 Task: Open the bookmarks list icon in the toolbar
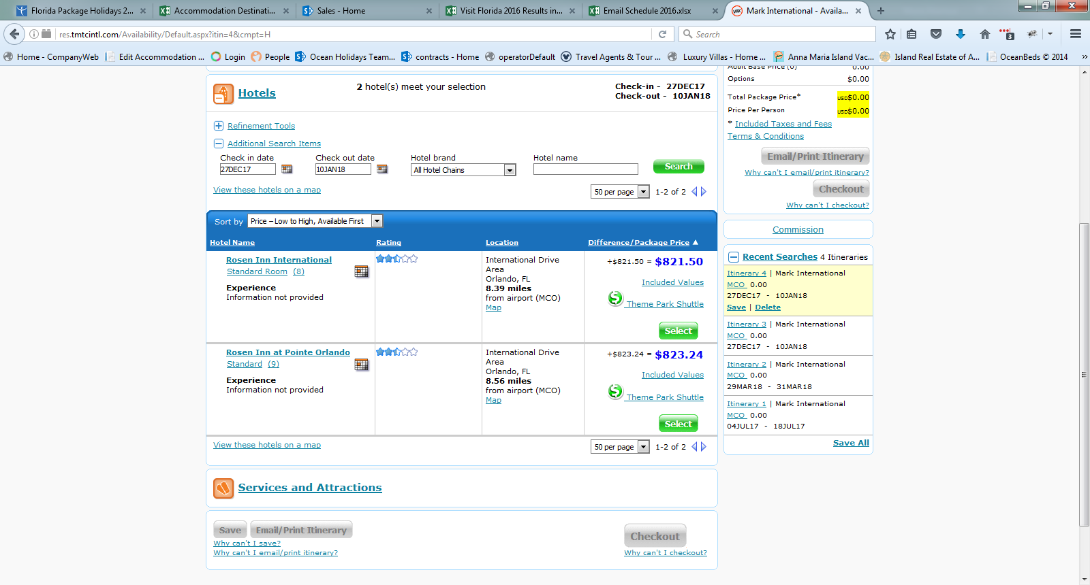[912, 34]
